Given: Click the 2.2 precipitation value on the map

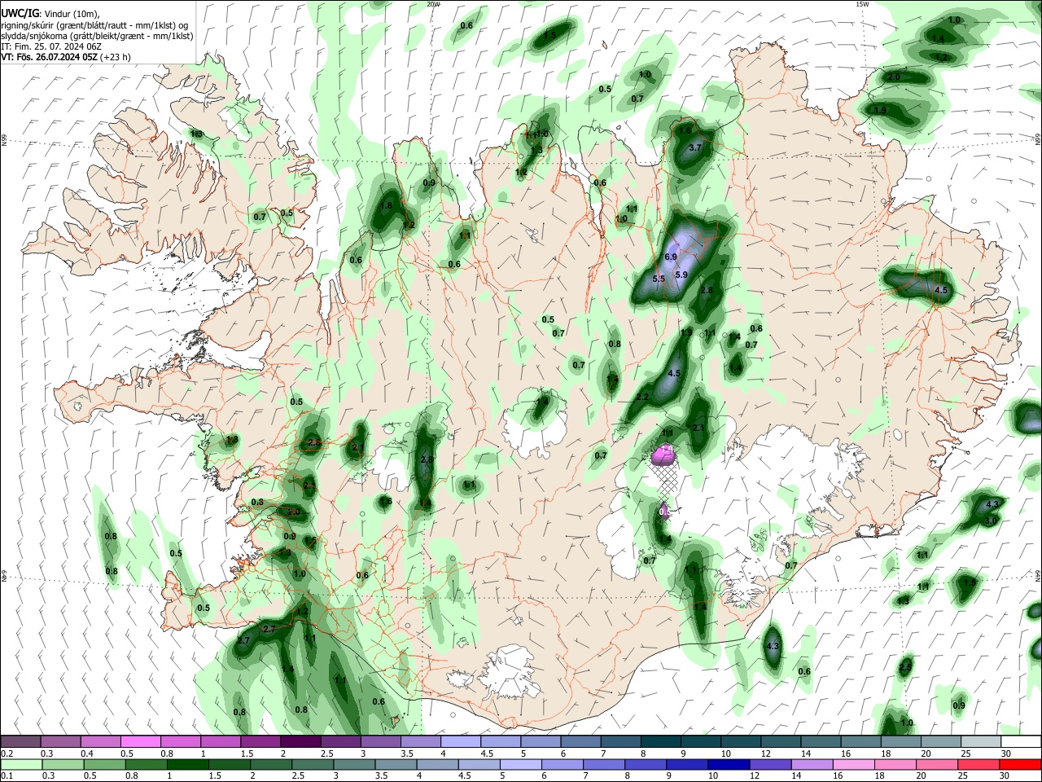Looking at the screenshot, I should click(641, 397).
